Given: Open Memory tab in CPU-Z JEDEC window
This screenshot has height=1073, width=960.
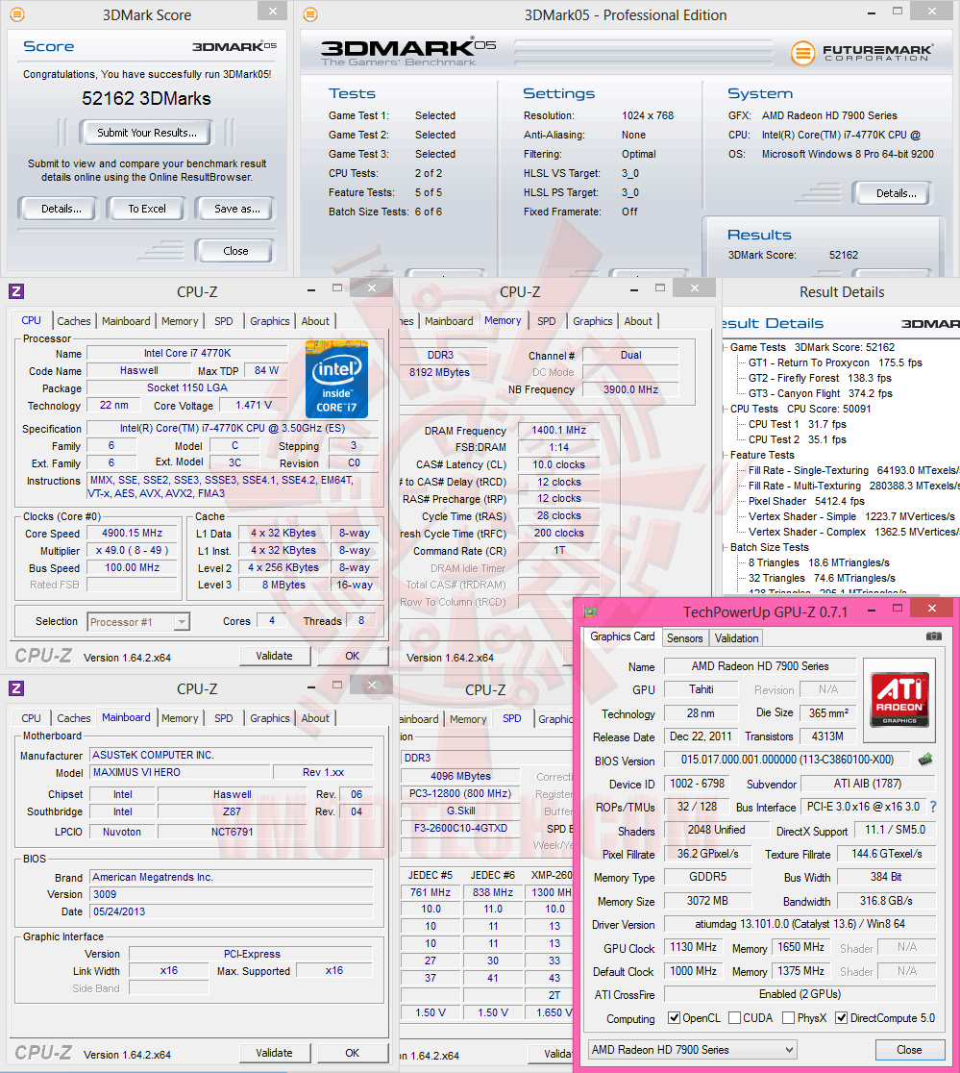Looking at the screenshot, I should [x=468, y=719].
